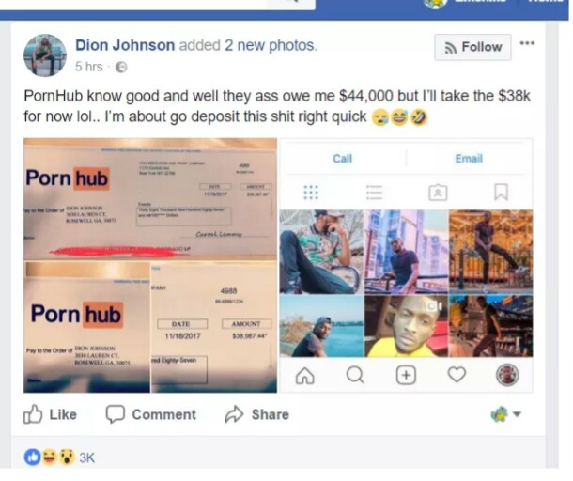Image resolution: width=573 pixels, height=481 pixels.
Task: Open the blue Like reaction icon
Action: coord(33,458)
